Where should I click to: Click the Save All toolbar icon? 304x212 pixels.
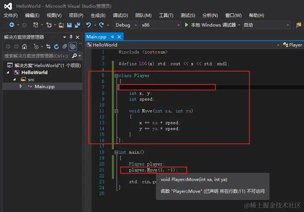tap(77, 25)
